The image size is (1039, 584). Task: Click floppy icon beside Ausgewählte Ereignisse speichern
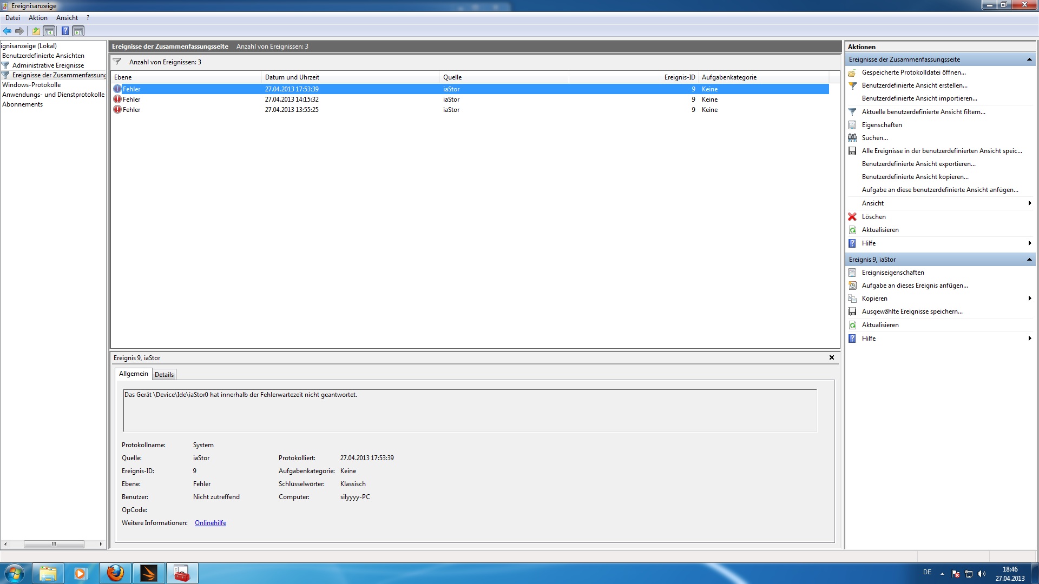[852, 311]
